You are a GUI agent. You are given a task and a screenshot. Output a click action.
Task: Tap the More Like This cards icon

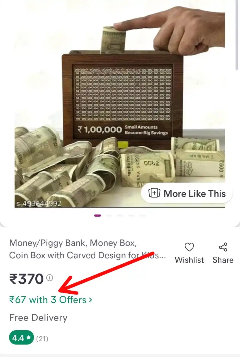154,193
